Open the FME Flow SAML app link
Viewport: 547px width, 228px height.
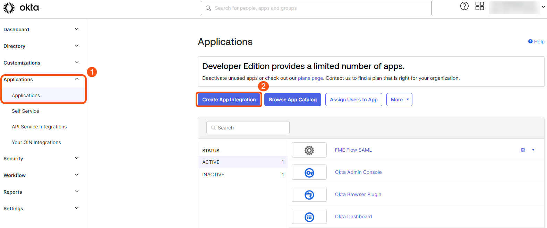click(353, 150)
